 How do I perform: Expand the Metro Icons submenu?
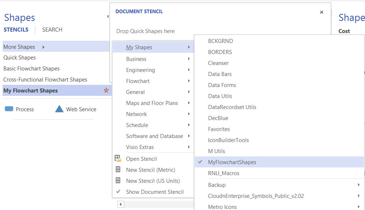click(x=222, y=207)
